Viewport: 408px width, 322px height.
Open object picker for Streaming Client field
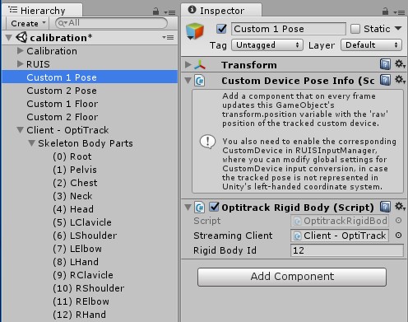click(x=399, y=236)
